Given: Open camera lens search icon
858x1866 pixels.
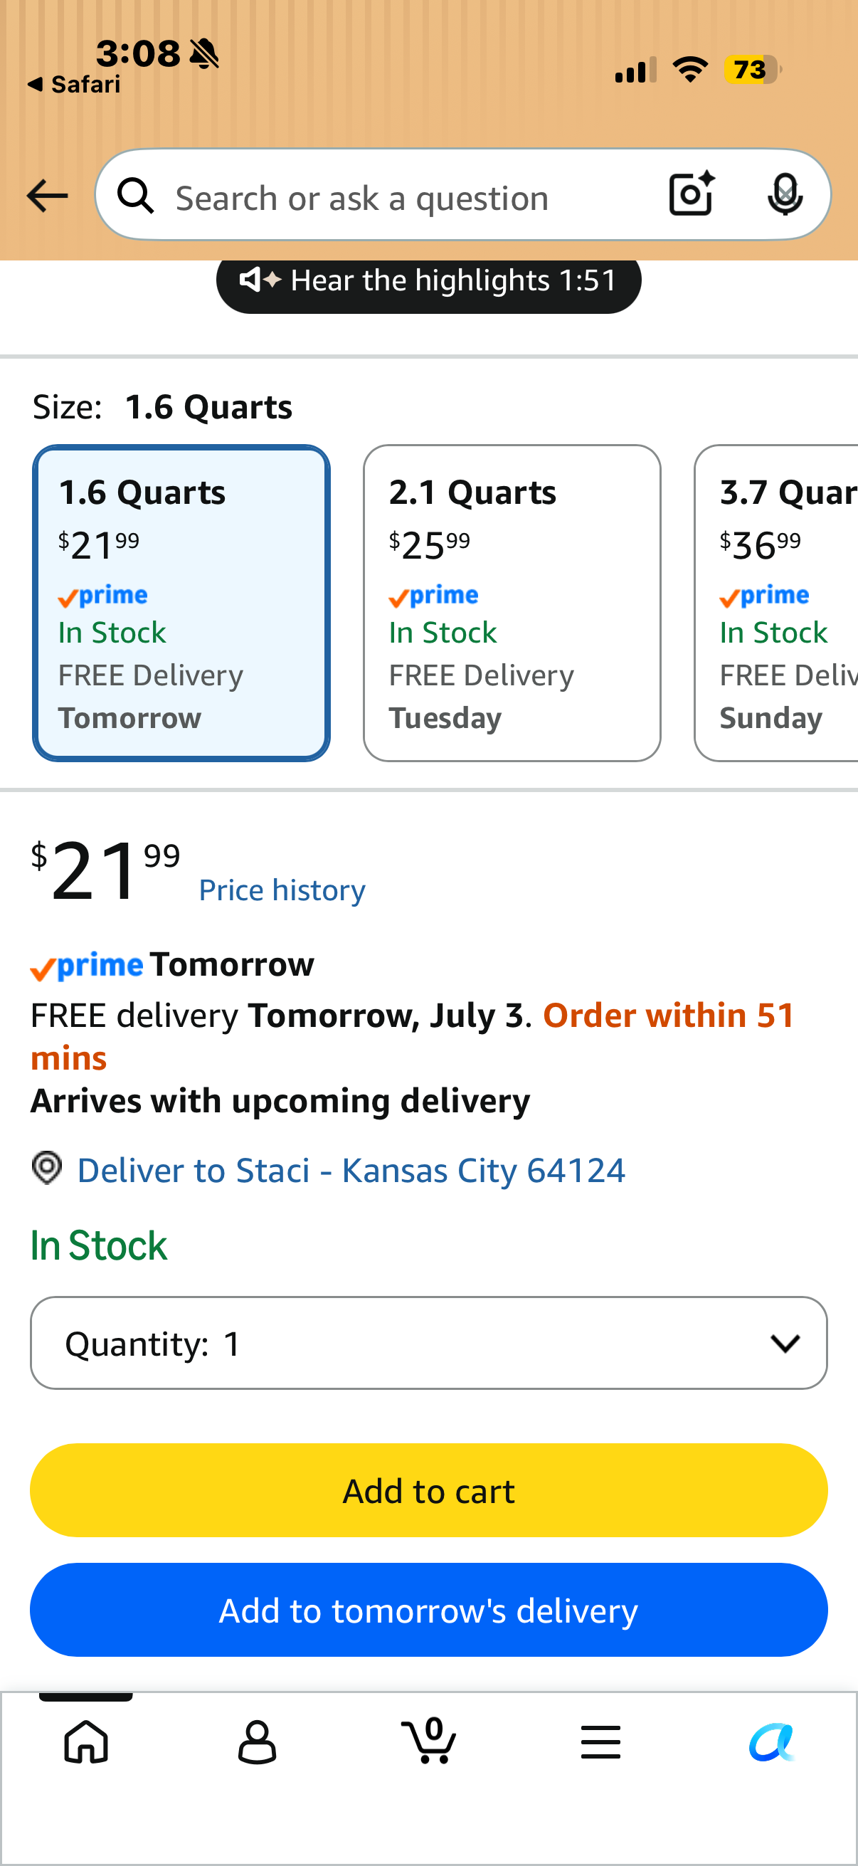Looking at the screenshot, I should click(692, 194).
